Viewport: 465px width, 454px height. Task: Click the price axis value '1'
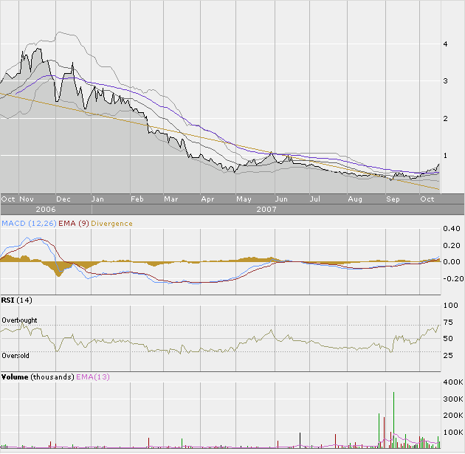(x=445, y=155)
